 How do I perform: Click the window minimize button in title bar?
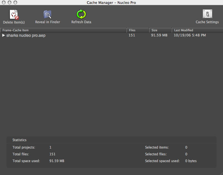coord(9,2)
